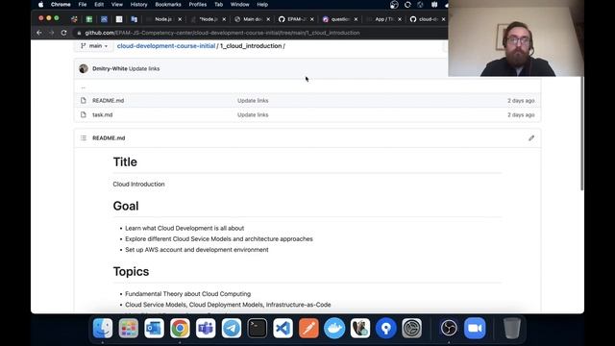Image resolution: width=615 pixels, height=346 pixels.
Task: Open Visual Studio Code from the dock
Action: click(x=283, y=328)
